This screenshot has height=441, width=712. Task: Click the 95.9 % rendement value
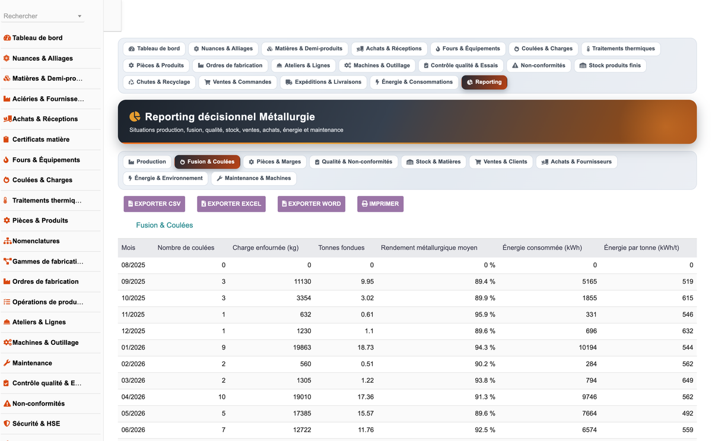click(485, 315)
